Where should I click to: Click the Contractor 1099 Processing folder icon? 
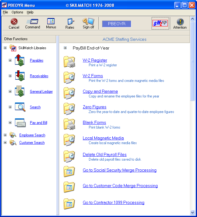[x=69, y=204]
